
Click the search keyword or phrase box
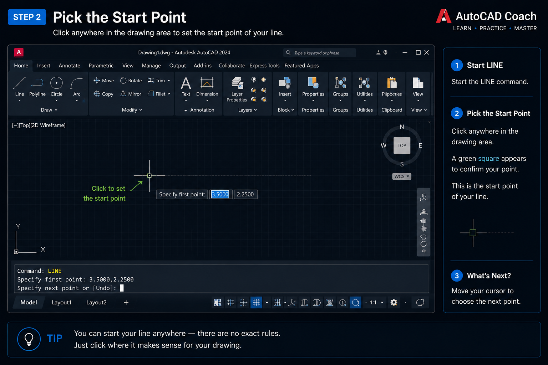tap(320, 53)
